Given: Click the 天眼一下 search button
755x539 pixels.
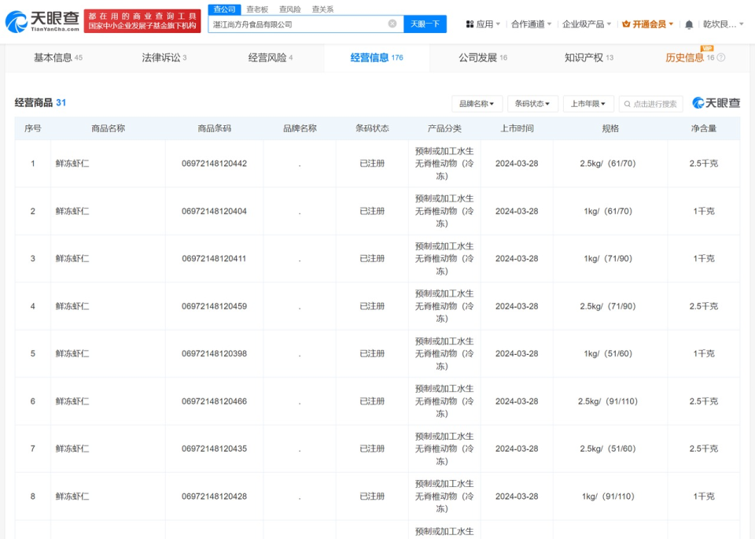Looking at the screenshot, I should (x=425, y=24).
